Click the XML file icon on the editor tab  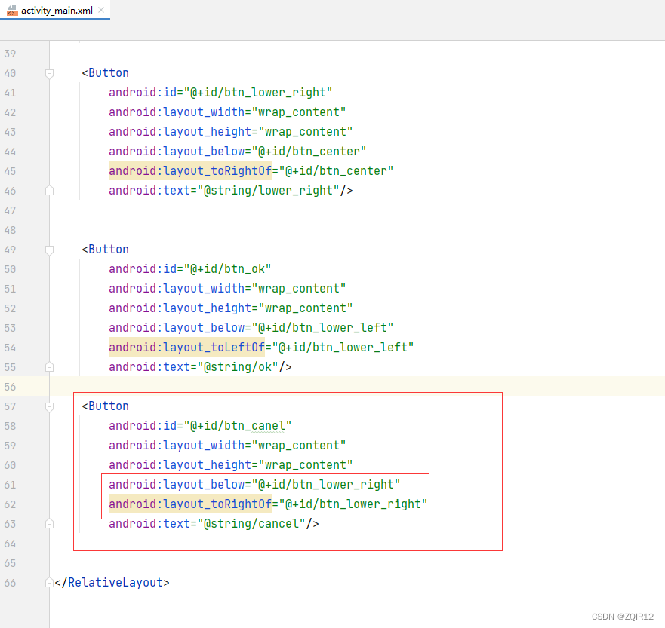[x=11, y=11]
